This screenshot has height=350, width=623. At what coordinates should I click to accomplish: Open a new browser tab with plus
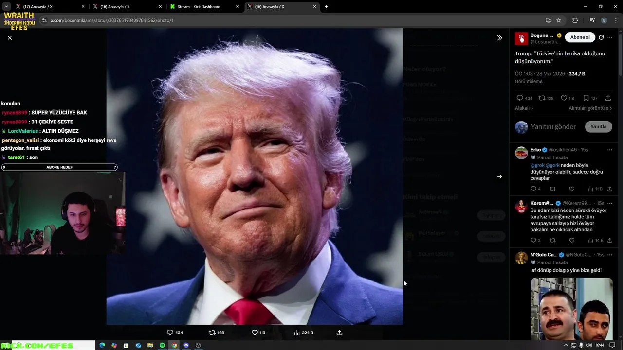326,7
